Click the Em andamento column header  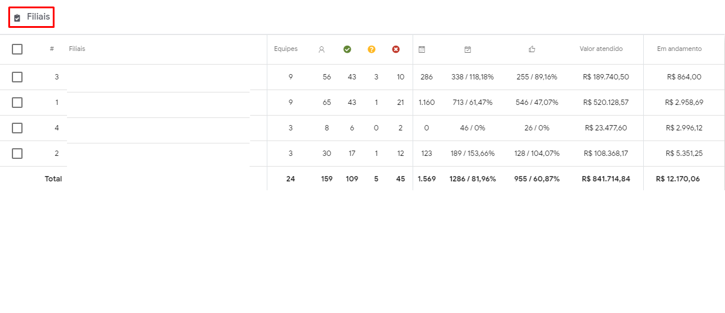[x=679, y=49]
